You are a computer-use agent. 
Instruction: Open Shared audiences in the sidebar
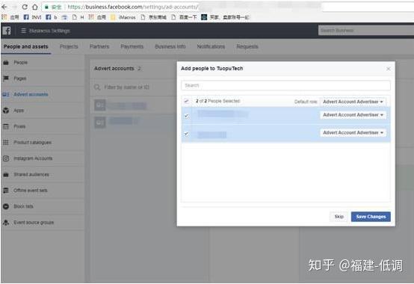(x=31, y=174)
